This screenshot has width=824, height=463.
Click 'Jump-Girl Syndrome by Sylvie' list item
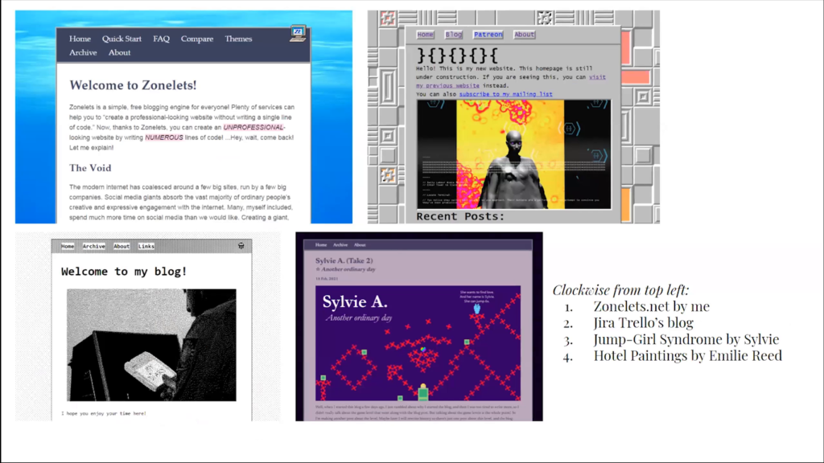pos(686,339)
